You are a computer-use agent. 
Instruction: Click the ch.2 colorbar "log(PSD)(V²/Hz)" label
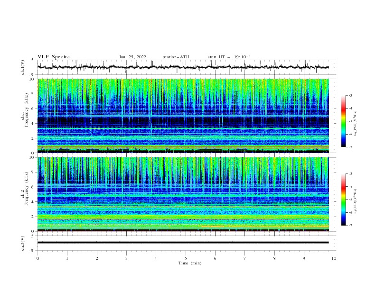tap(356, 202)
